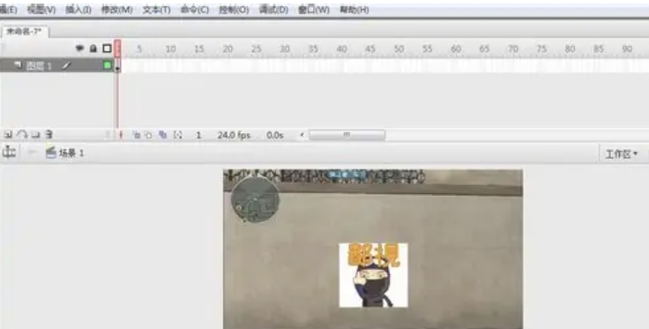
Task: Click the timeline scrollbar left arrow
Action: point(302,135)
